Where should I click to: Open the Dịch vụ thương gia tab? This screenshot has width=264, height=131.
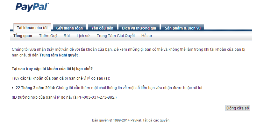tap(139, 28)
